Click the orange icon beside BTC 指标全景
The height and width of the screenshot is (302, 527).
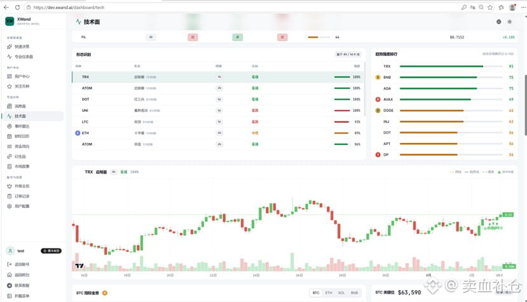click(x=105, y=293)
